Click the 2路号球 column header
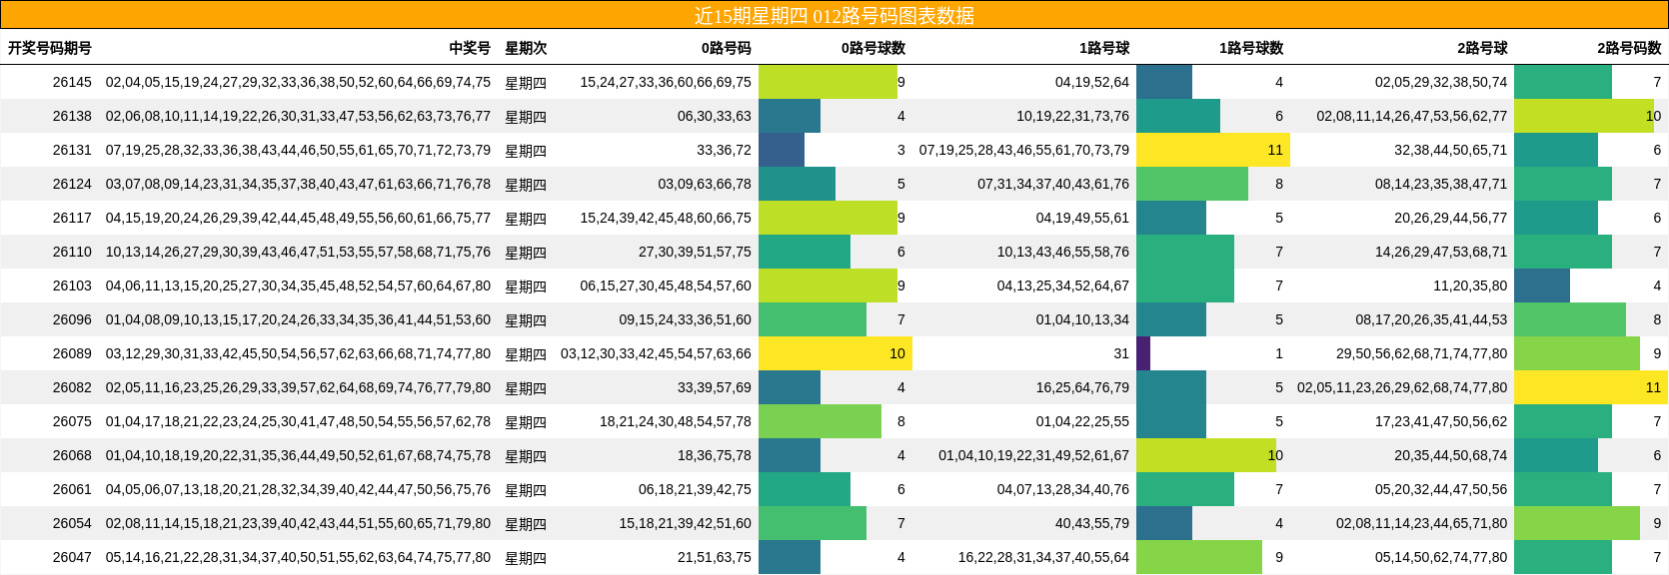 [x=1482, y=48]
